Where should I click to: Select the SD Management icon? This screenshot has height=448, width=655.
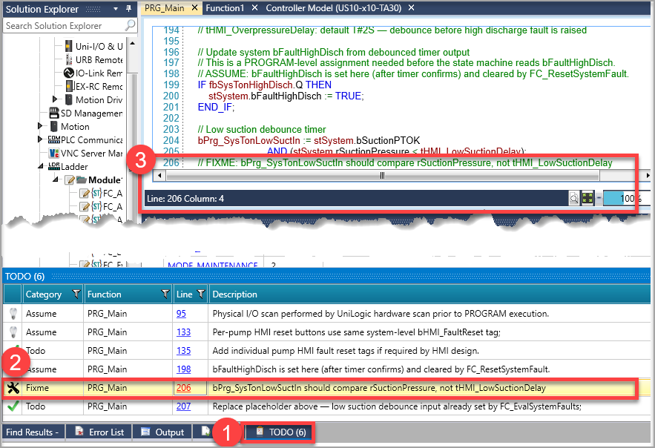point(54,113)
